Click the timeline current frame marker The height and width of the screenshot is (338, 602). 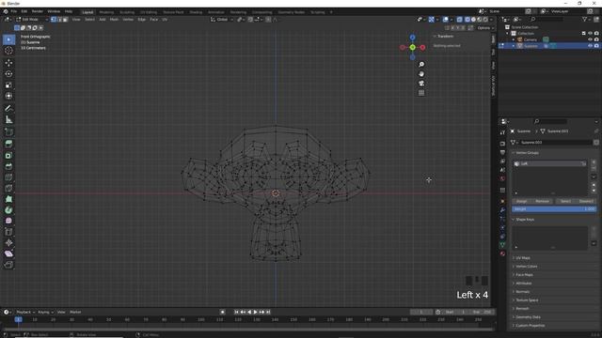[18, 319]
